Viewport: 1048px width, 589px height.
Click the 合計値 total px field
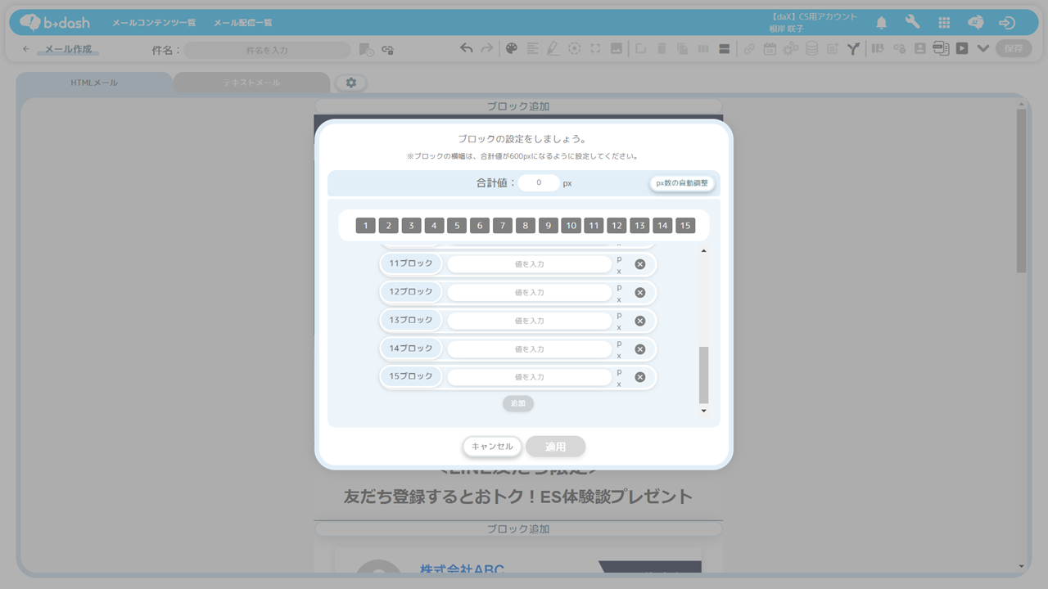(539, 183)
